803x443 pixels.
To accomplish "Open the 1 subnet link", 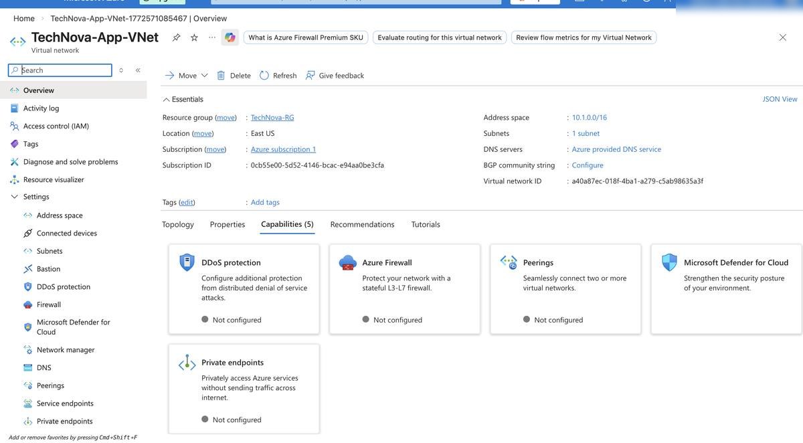I will (586, 133).
